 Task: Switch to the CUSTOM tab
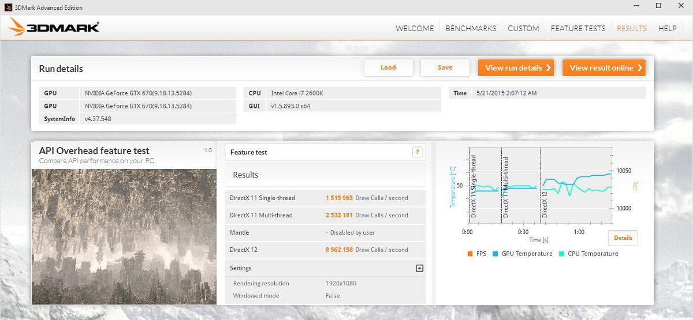[x=523, y=28]
